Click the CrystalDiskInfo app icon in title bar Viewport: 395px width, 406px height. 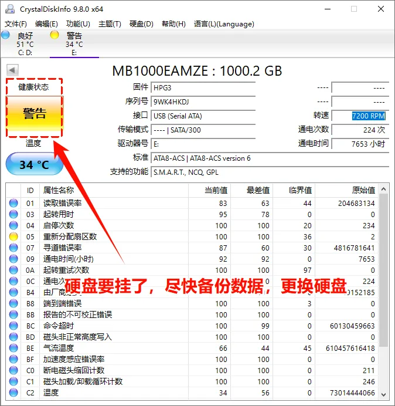coord(10,9)
